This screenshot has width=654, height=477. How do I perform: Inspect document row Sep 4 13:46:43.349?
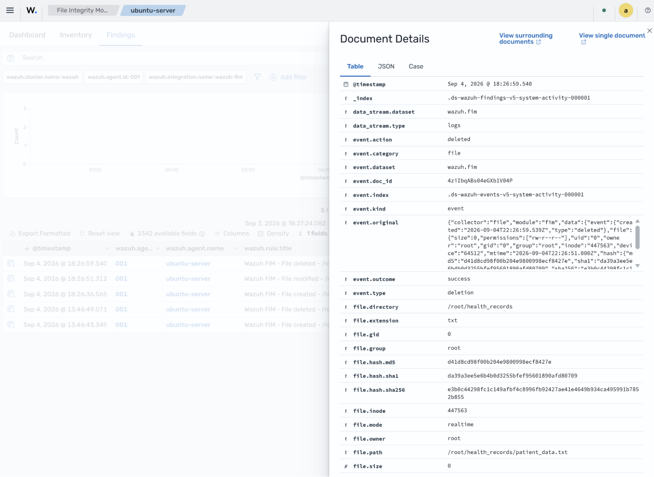pyautogui.click(x=11, y=325)
